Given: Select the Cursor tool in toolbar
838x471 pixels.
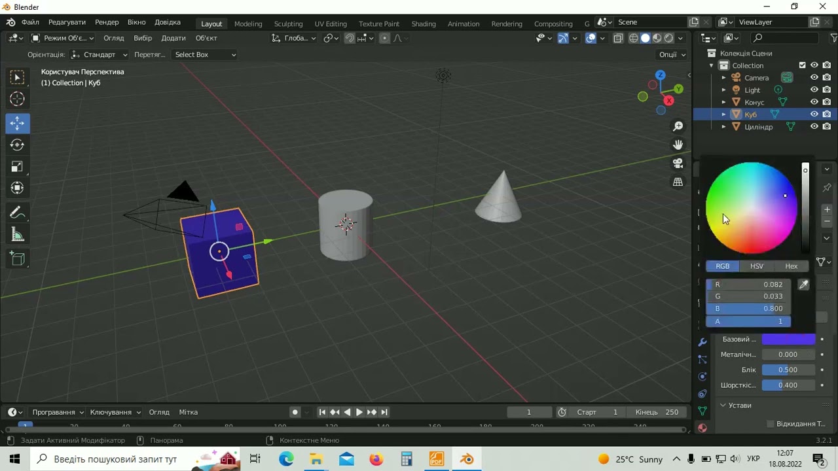Looking at the screenshot, I should coord(17,99).
